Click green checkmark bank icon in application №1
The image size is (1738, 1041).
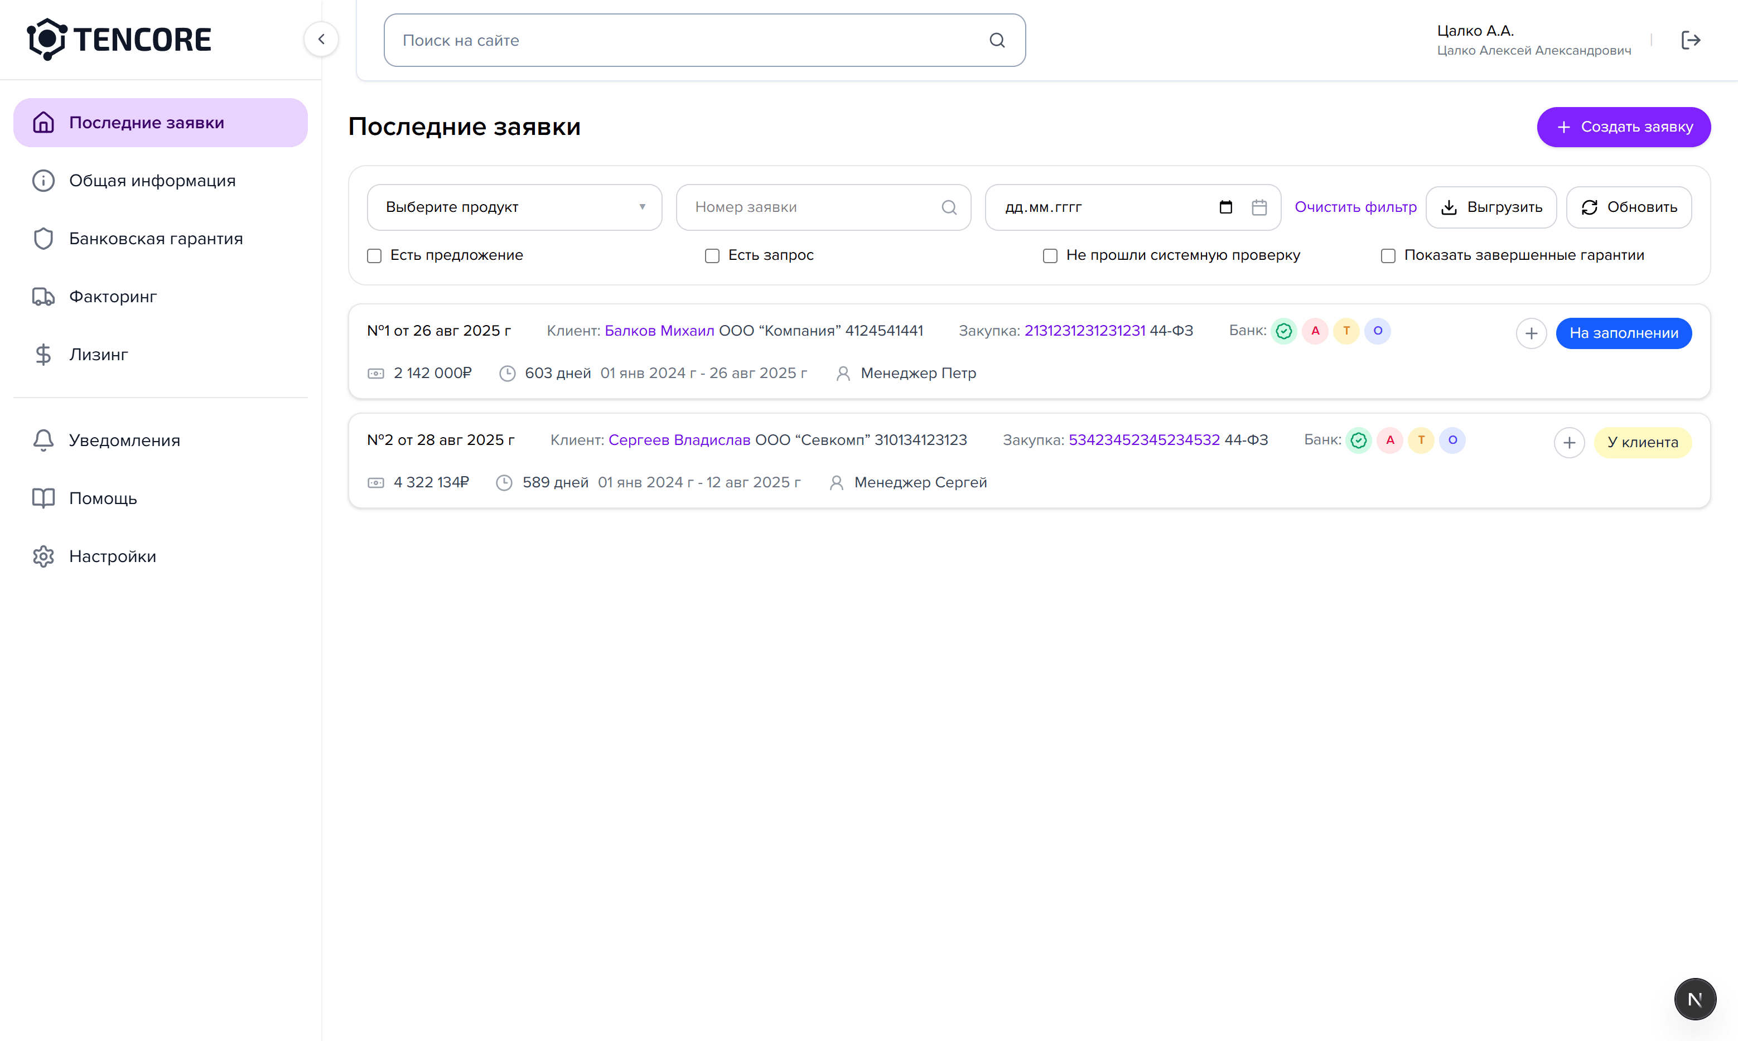(x=1283, y=331)
